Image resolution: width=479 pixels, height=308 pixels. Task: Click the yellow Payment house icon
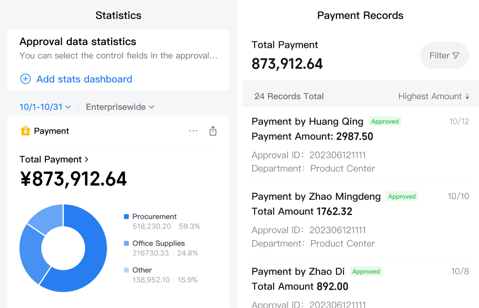[25, 131]
